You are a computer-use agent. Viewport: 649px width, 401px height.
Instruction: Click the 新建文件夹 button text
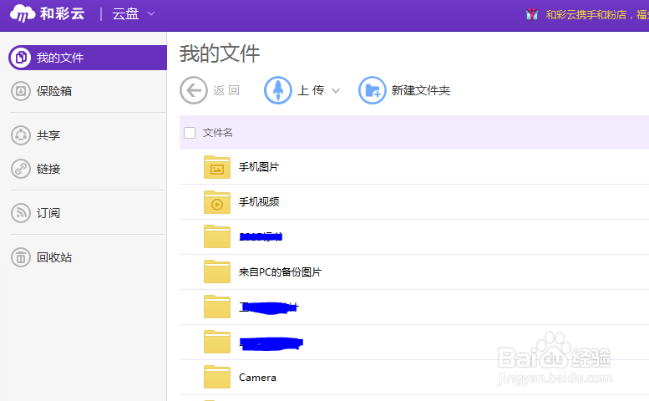coord(421,90)
